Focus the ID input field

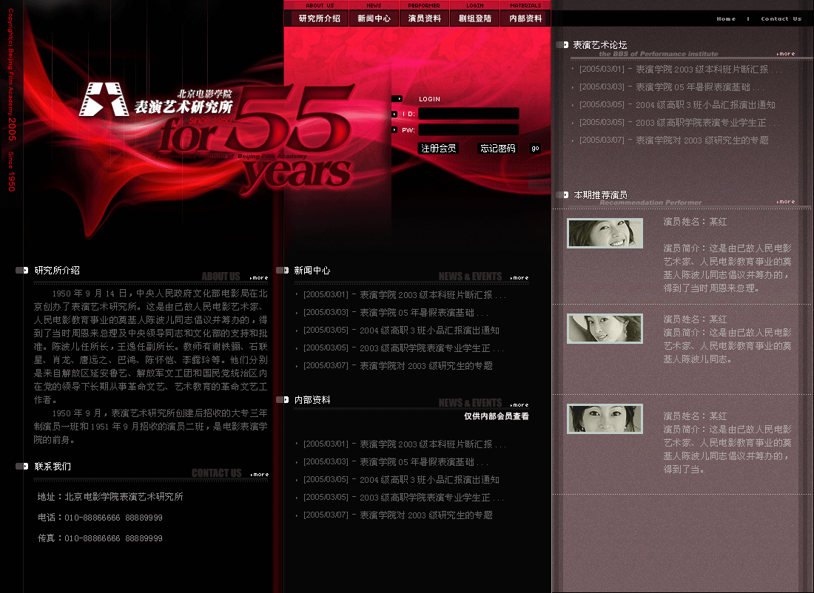click(468, 114)
